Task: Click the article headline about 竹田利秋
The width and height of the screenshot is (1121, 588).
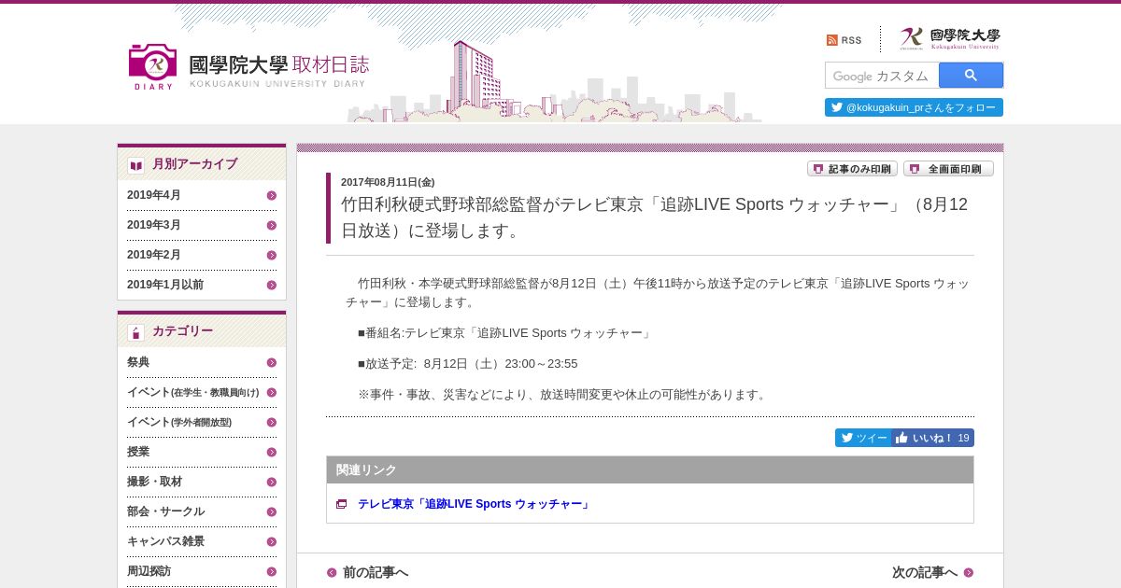Action: click(654, 217)
